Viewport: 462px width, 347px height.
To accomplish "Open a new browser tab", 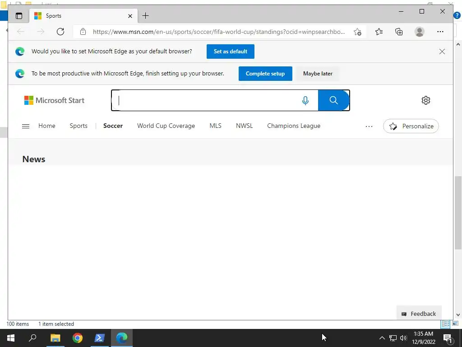I will click(x=146, y=16).
